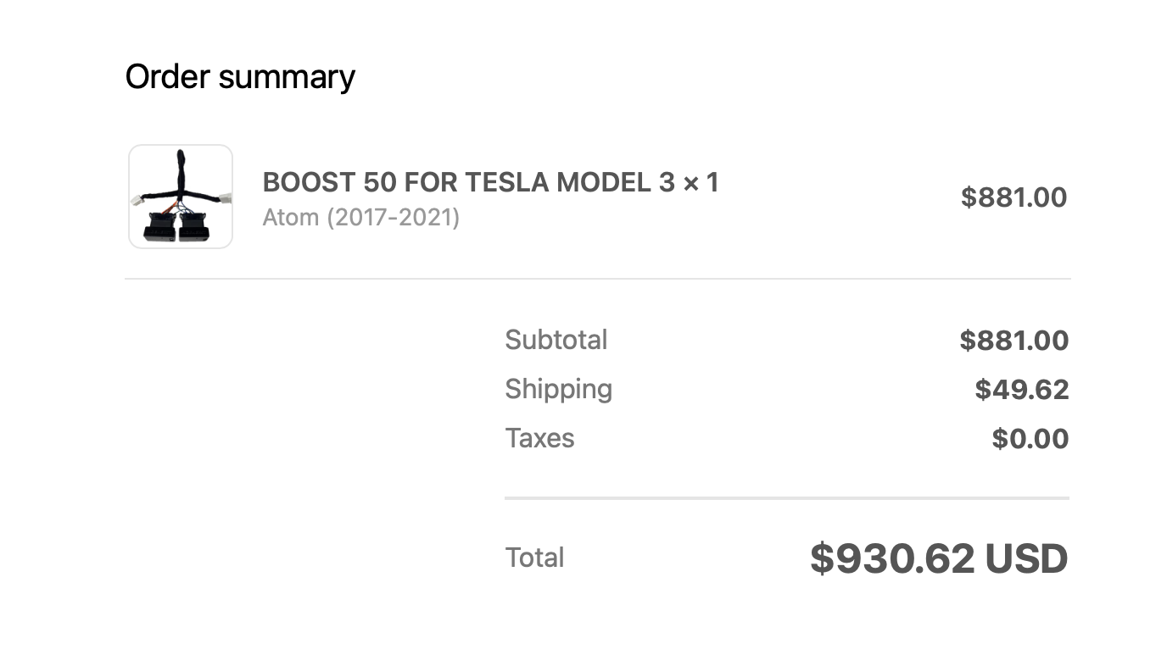Viewport: 1167px width, 666px height.
Task: Select the Taxes label
Action: [540, 438]
